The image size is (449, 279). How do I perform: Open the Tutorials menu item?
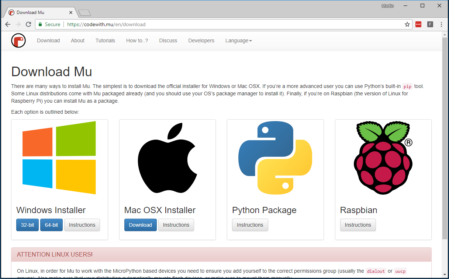(105, 40)
